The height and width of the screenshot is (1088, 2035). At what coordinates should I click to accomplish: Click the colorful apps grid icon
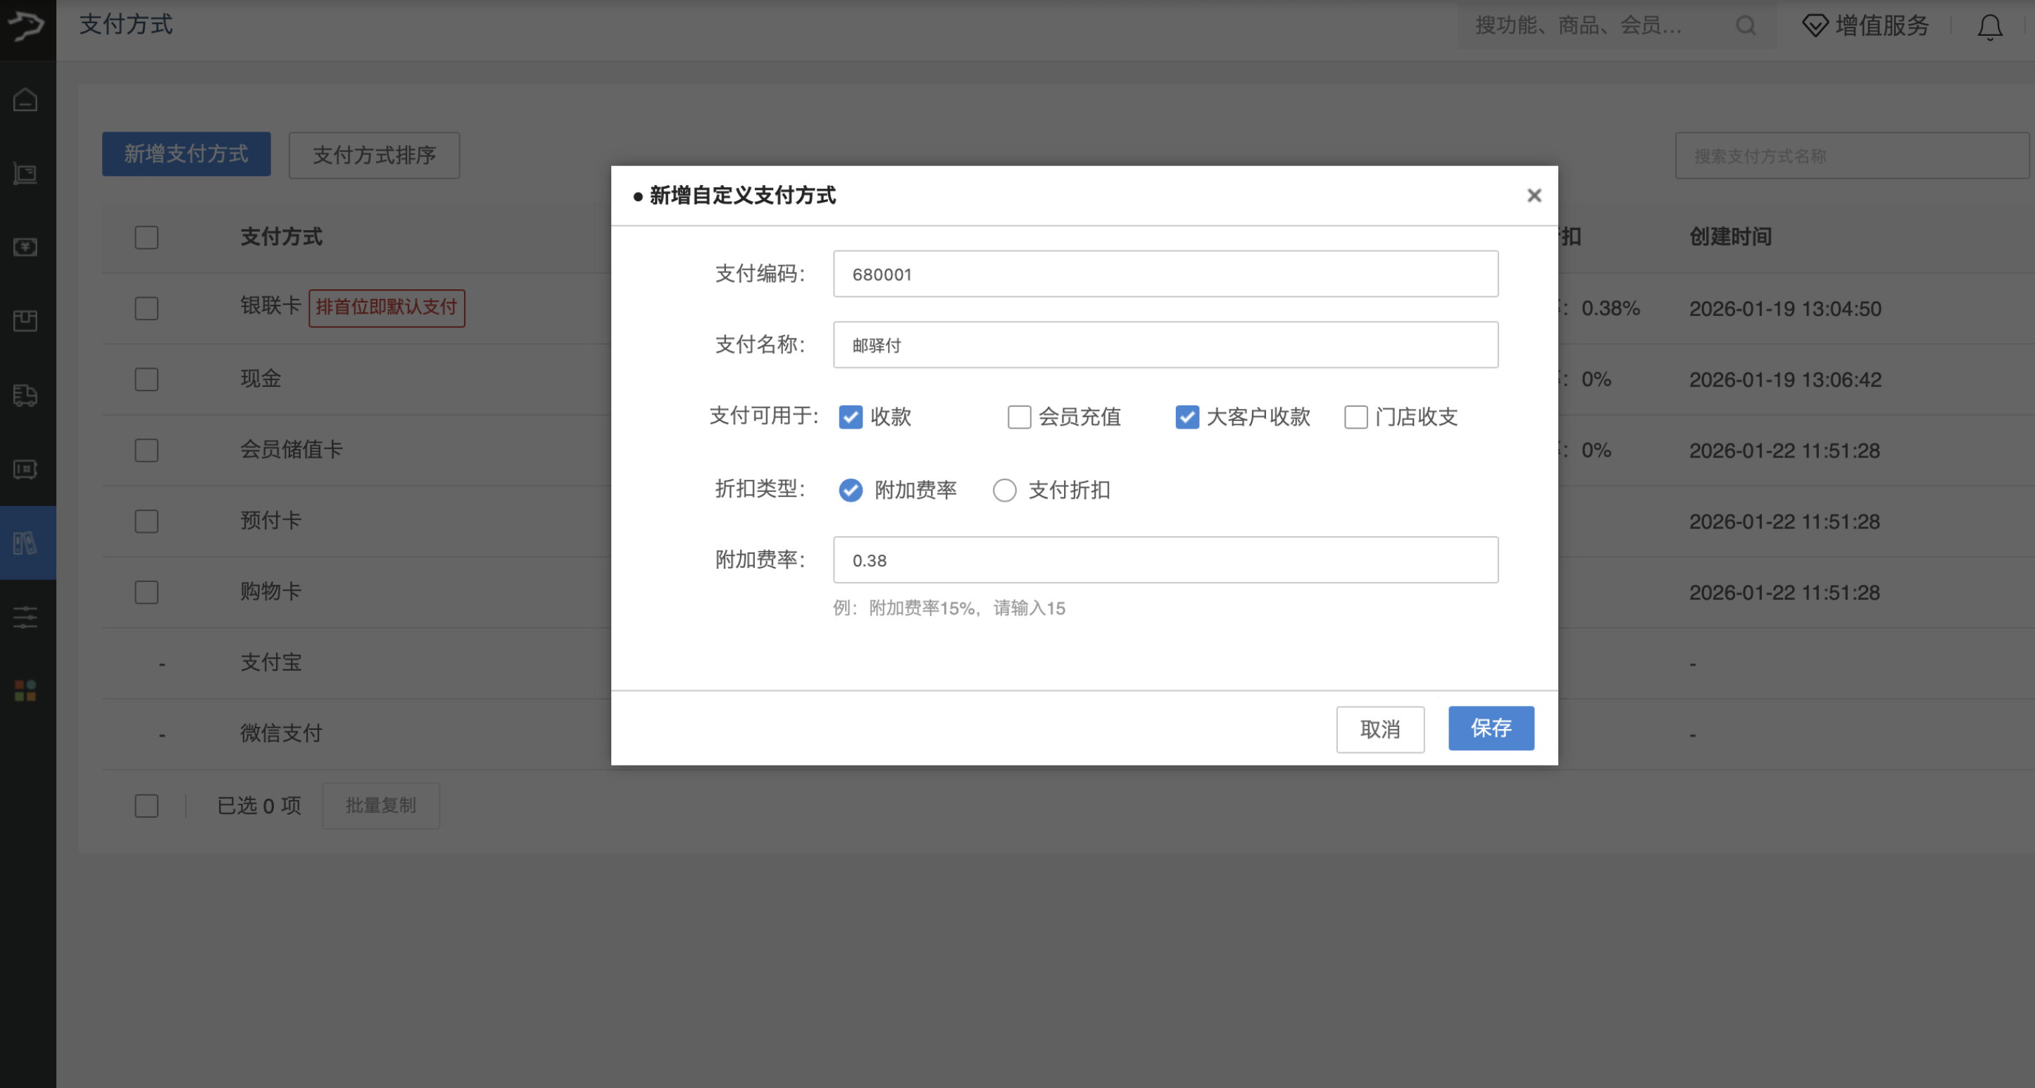(x=25, y=691)
